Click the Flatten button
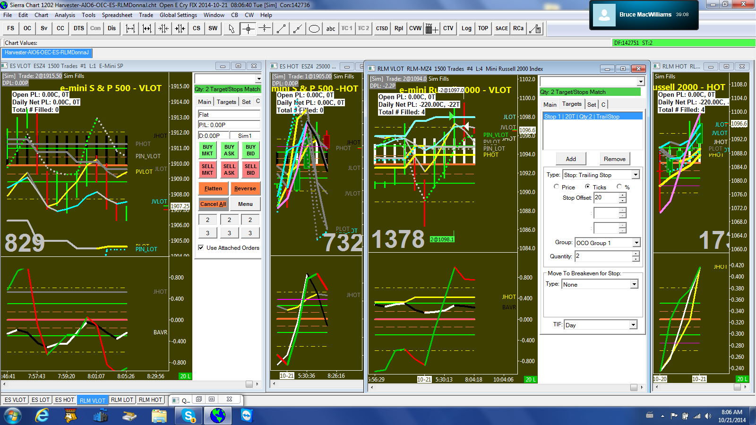 pyautogui.click(x=213, y=188)
